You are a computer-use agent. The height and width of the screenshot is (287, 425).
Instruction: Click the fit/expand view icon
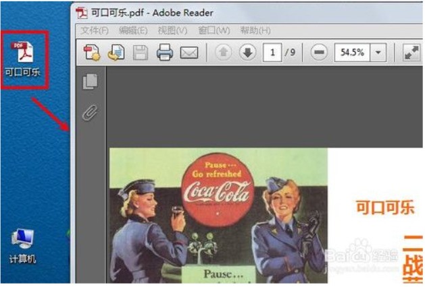411,53
